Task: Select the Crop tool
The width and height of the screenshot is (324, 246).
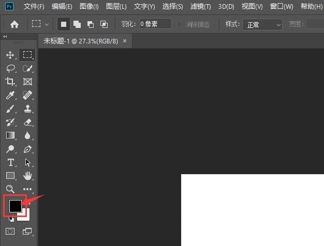Action: point(10,82)
